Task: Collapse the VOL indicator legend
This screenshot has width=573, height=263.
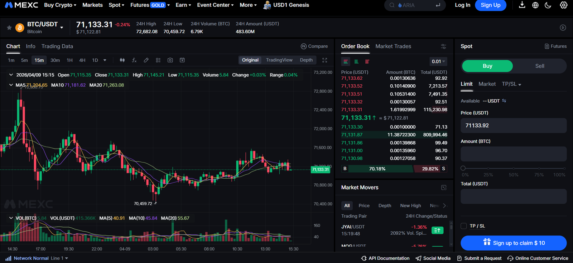Action: point(11,218)
